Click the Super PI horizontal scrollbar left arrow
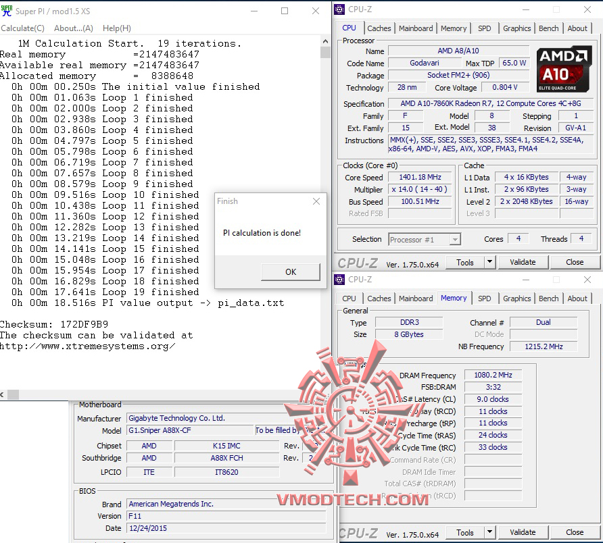This screenshot has height=543, width=603. pos(2,394)
